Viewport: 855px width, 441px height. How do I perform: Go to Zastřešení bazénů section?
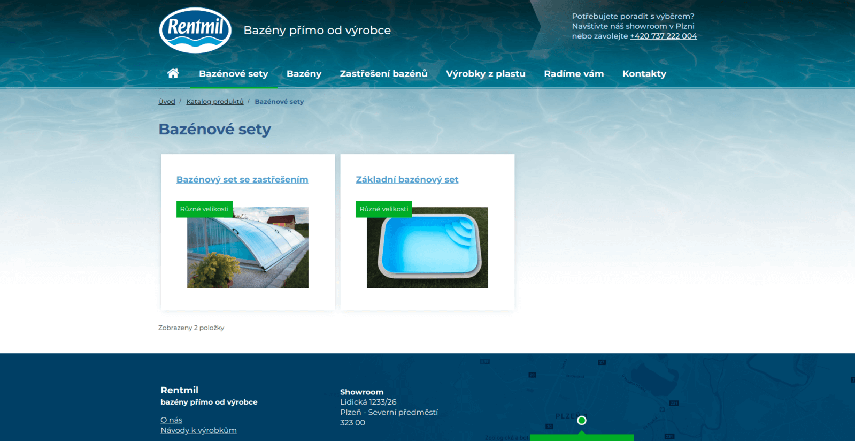(x=383, y=74)
